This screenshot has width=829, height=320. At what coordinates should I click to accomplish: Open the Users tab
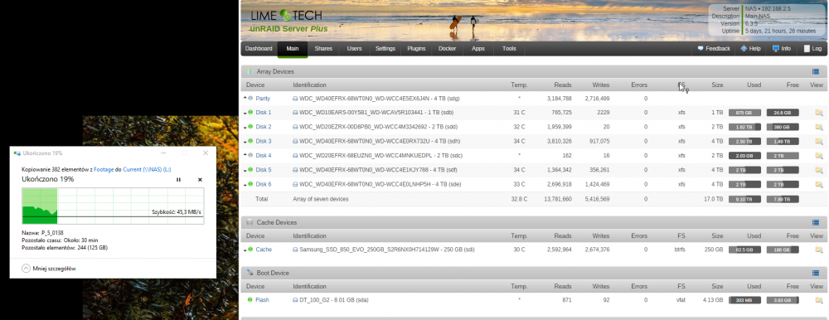[354, 49]
